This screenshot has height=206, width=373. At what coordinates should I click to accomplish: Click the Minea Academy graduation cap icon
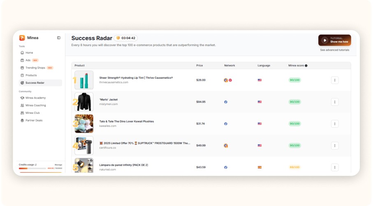pos(22,98)
